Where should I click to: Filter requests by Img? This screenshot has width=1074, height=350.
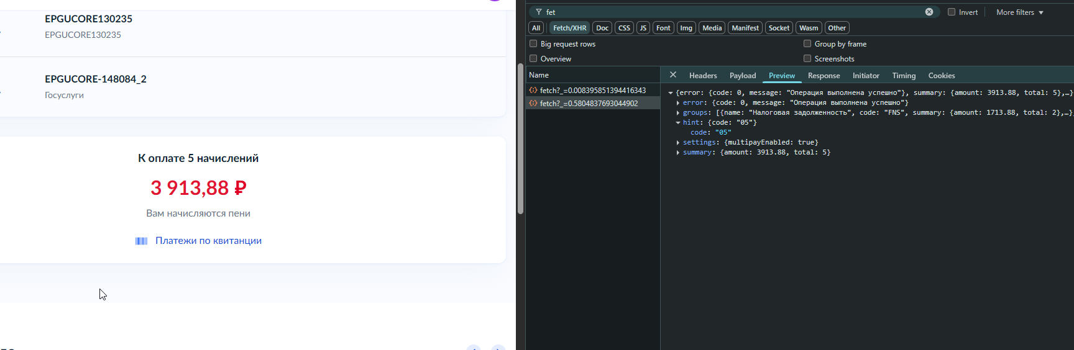tap(686, 28)
